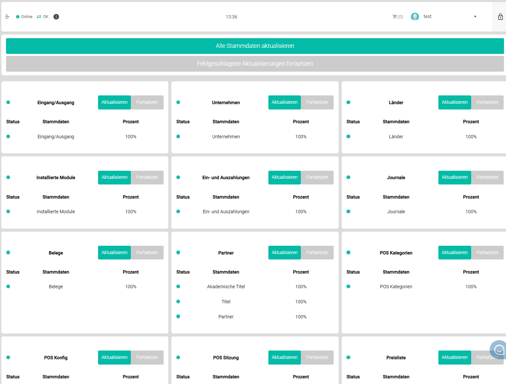Click the green Online status indicator
The height and width of the screenshot is (384, 506).
point(18,17)
